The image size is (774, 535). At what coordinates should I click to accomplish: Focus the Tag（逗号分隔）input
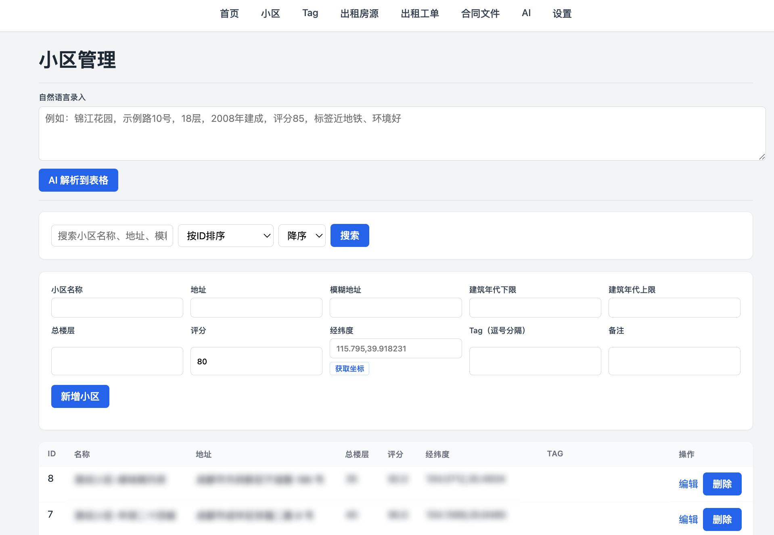point(535,361)
